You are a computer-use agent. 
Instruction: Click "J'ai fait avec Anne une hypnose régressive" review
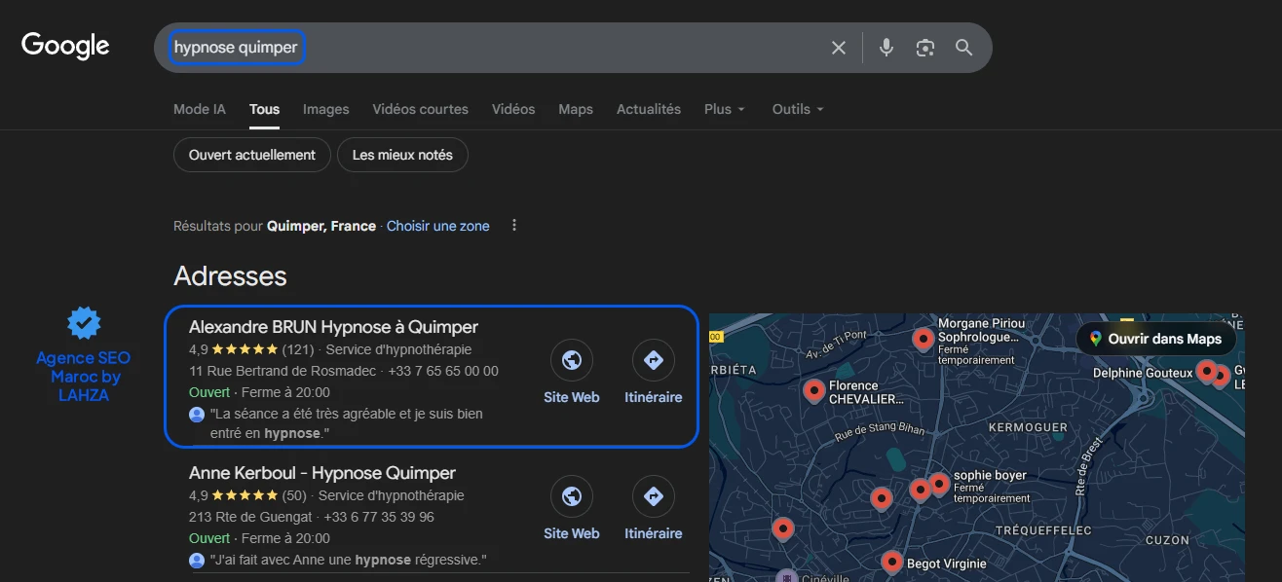[348, 560]
